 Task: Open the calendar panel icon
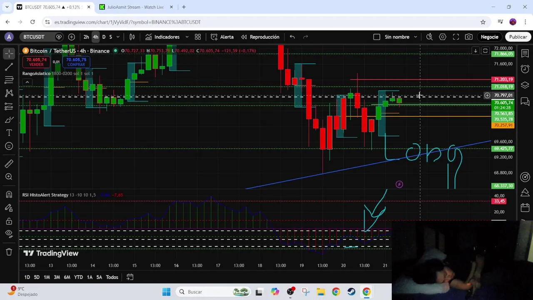tap(525, 207)
